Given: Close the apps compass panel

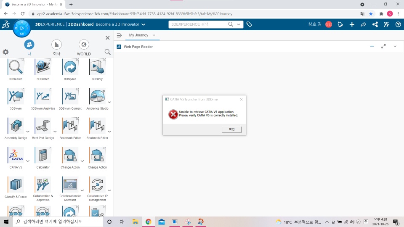Looking at the screenshot, I should 107,38.
